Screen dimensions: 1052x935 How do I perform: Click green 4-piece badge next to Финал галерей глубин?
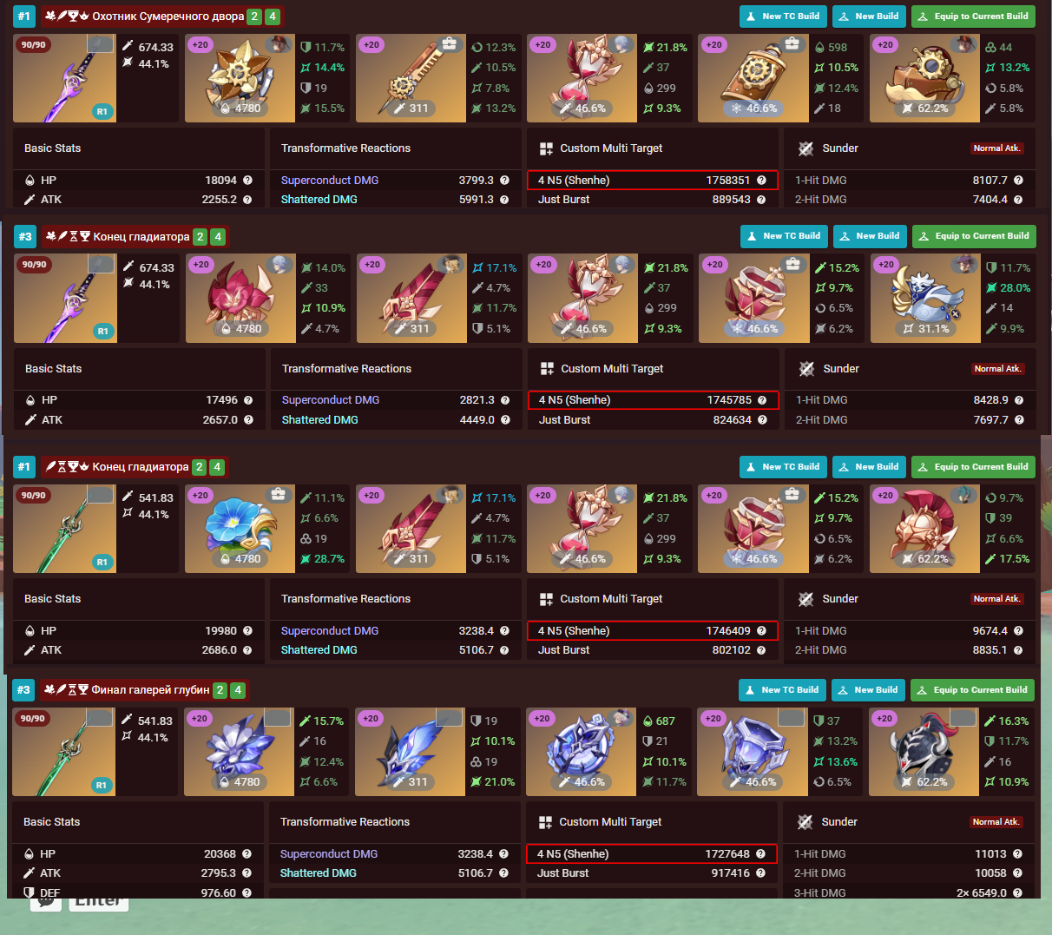pyautogui.click(x=238, y=690)
